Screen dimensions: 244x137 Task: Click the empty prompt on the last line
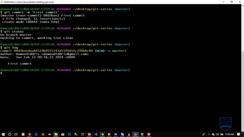(x=1, y=73)
